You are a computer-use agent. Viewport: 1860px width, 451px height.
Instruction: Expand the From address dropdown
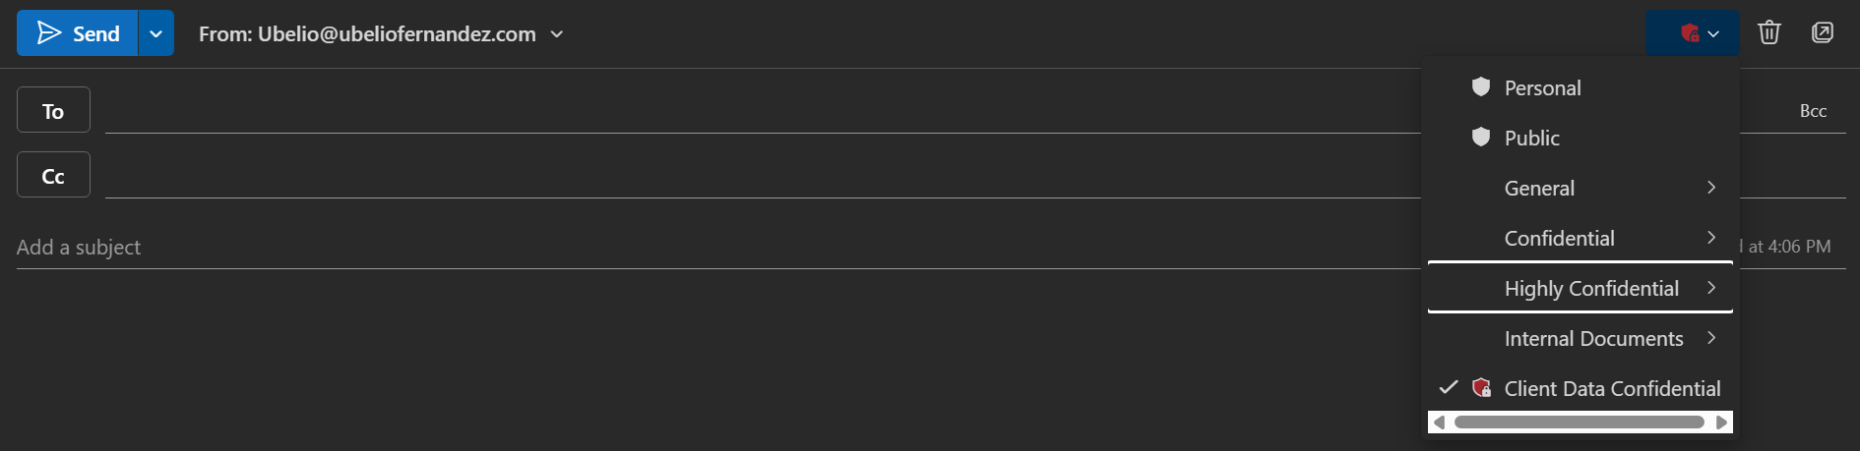click(557, 34)
